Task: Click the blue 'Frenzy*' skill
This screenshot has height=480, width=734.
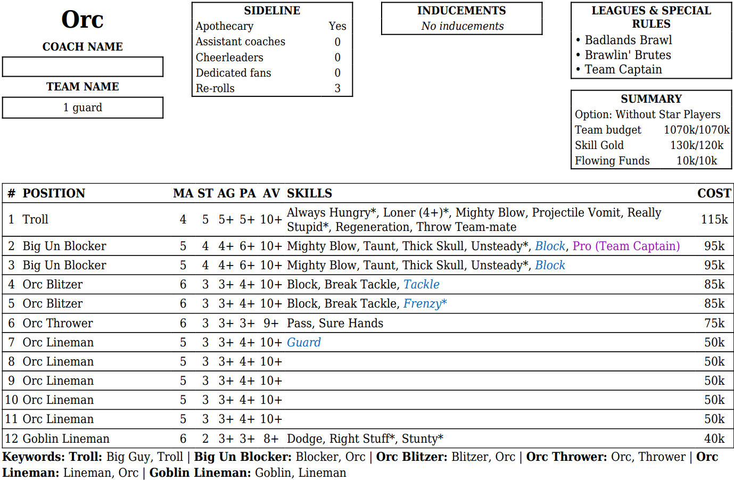Action: click(425, 303)
